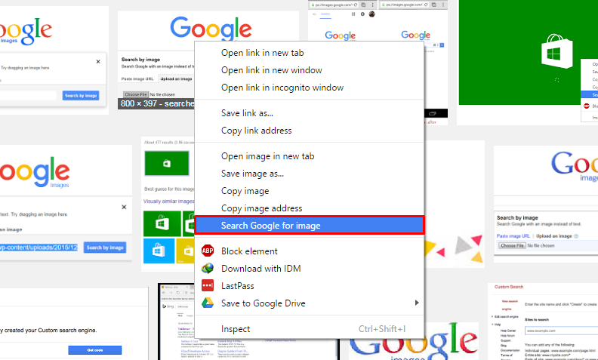Image resolution: width=598 pixels, height=360 pixels.
Task: Open the small green store image result
Action: click(x=167, y=163)
